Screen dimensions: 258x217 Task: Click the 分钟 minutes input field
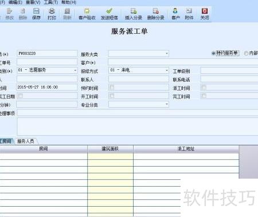click(47, 104)
